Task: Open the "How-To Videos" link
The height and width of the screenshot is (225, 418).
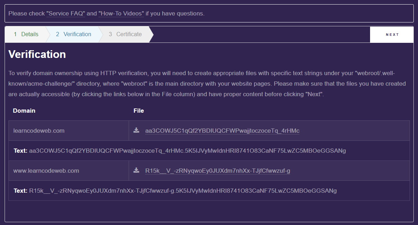Action: [x=121, y=13]
